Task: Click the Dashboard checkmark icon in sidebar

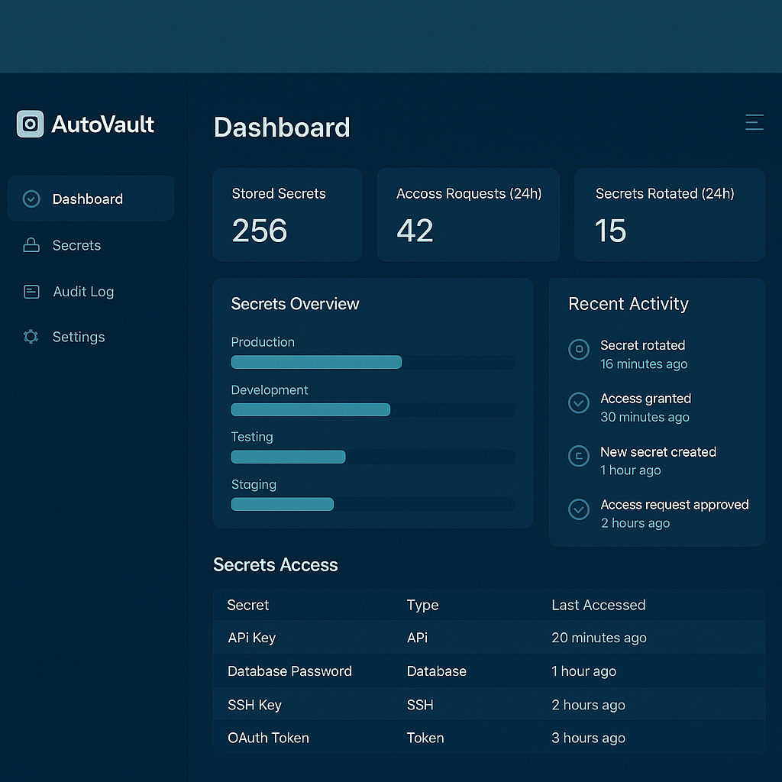Action: [31, 199]
